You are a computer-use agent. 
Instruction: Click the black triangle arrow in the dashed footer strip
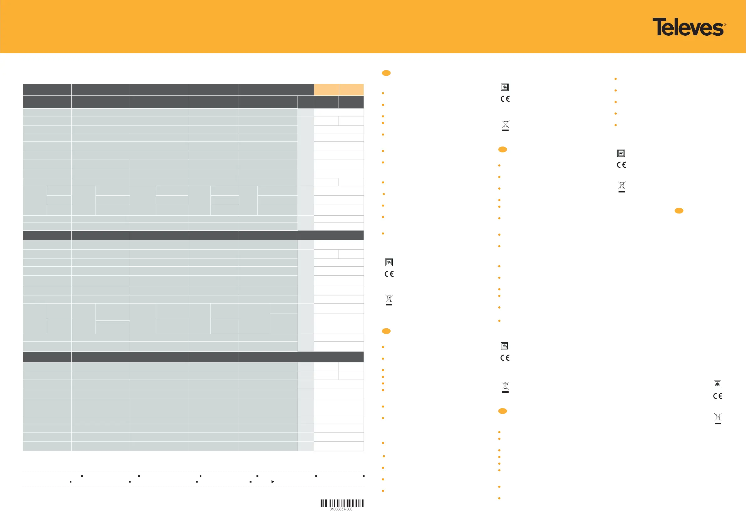pyautogui.click(x=272, y=482)
